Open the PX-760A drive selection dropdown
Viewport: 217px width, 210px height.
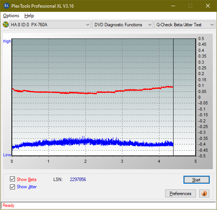point(50,25)
